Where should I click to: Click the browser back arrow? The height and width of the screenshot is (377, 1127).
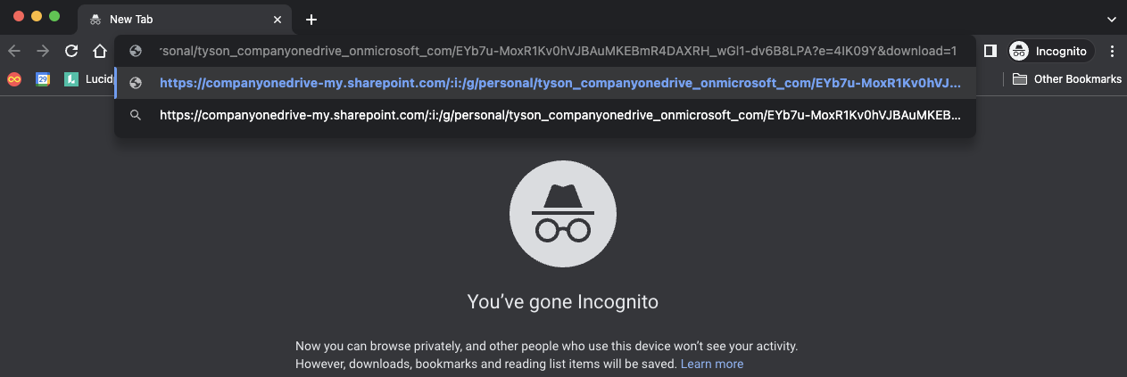(x=14, y=51)
